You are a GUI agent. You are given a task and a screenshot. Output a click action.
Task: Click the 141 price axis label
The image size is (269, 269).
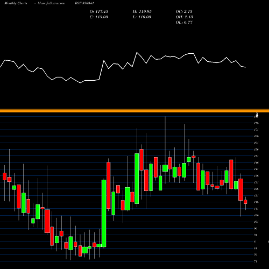pyautogui.click(x=256, y=169)
